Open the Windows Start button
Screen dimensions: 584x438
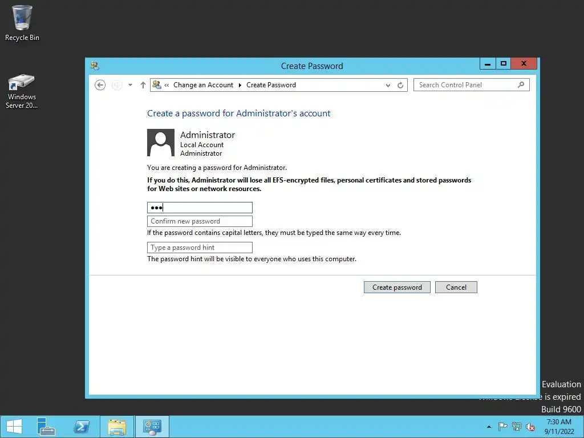click(14, 427)
